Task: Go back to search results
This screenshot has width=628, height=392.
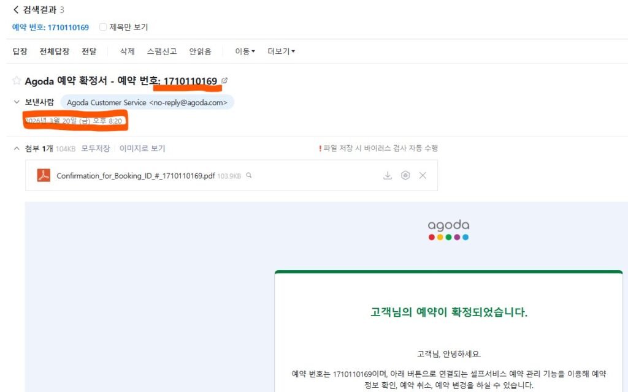Action: pyautogui.click(x=16, y=10)
